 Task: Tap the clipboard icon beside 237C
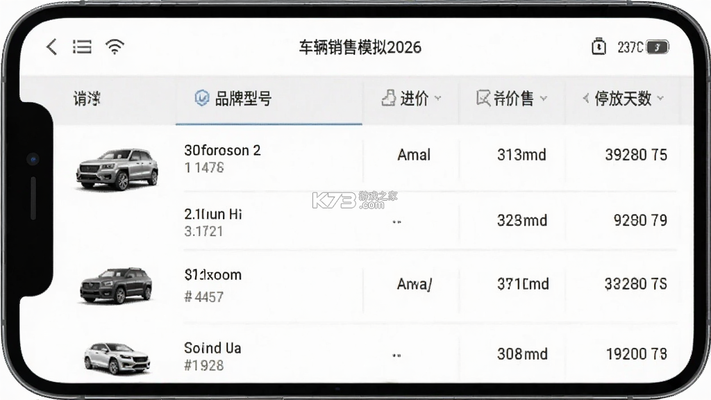coord(599,47)
